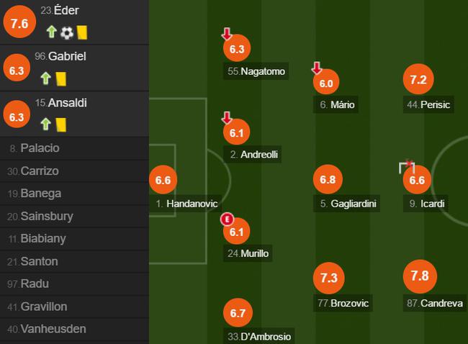
Task: Click Ansaldi's yellow card icon
Action: (61, 125)
